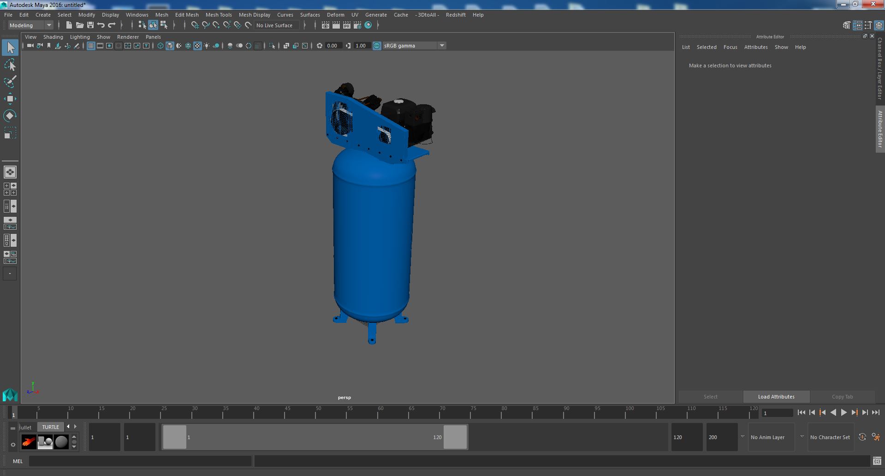Open the viewport Panels menu
Screen dimensions: 885x476
click(153, 37)
